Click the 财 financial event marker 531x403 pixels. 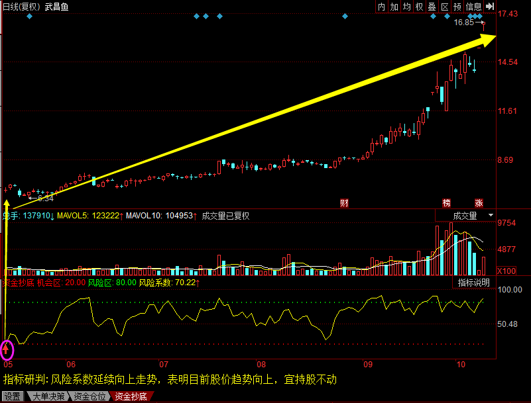tap(344, 202)
